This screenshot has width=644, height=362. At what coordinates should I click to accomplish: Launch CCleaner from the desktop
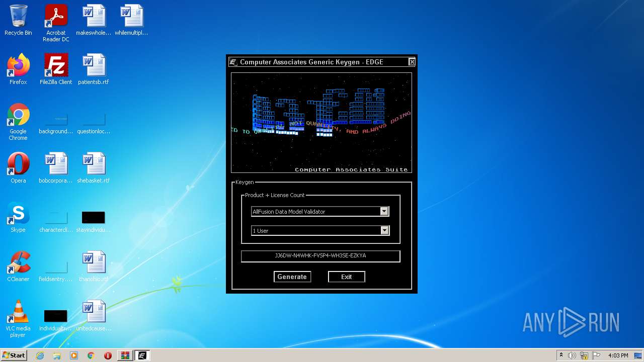click(18, 266)
